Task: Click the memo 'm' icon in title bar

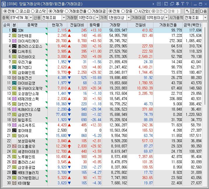Action: (x=159, y=4)
